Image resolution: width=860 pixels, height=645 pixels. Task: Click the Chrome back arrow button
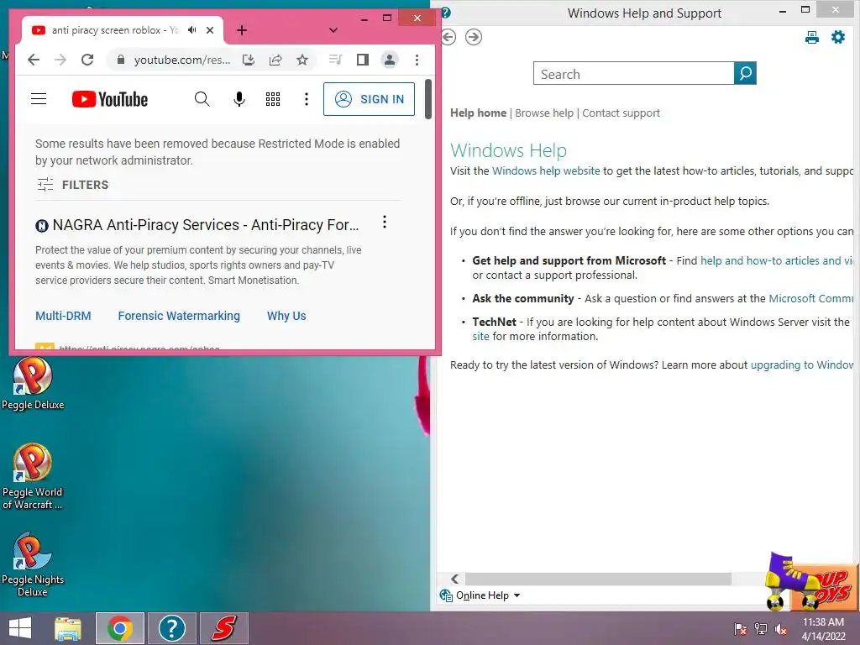coord(34,60)
